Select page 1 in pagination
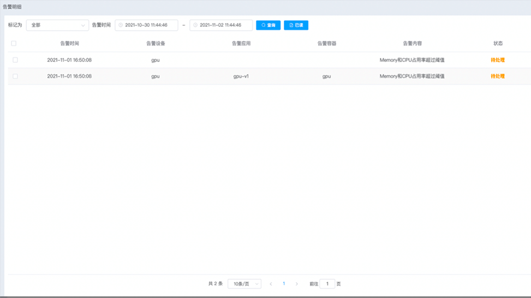 (284, 284)
